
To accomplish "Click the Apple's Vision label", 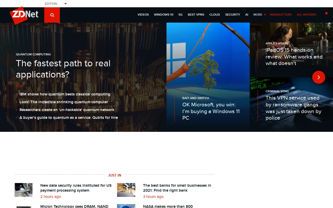I will click(x=277, y=43).
